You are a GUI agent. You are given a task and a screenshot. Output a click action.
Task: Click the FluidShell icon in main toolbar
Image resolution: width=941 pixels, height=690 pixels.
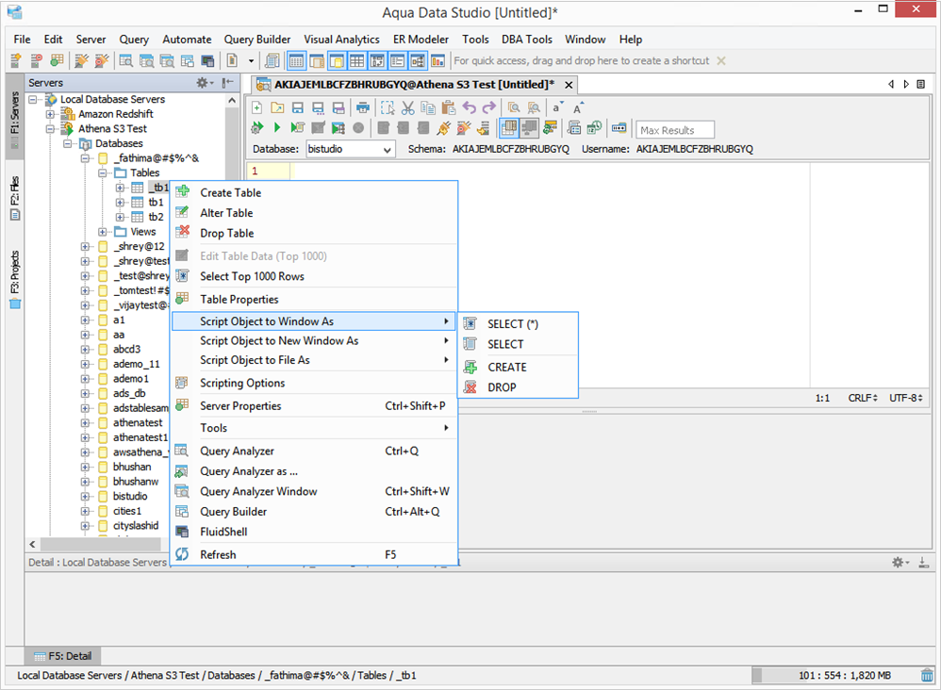point(207,60)
